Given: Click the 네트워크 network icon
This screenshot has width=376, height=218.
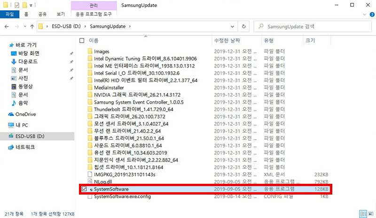Looking at the screenshot, I should [11, 147].
